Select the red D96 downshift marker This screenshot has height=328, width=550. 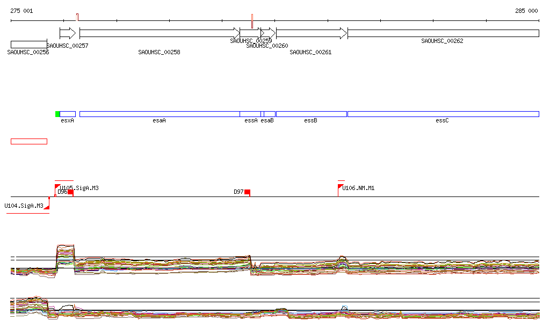pyautogui.click(x=70, y=192)
